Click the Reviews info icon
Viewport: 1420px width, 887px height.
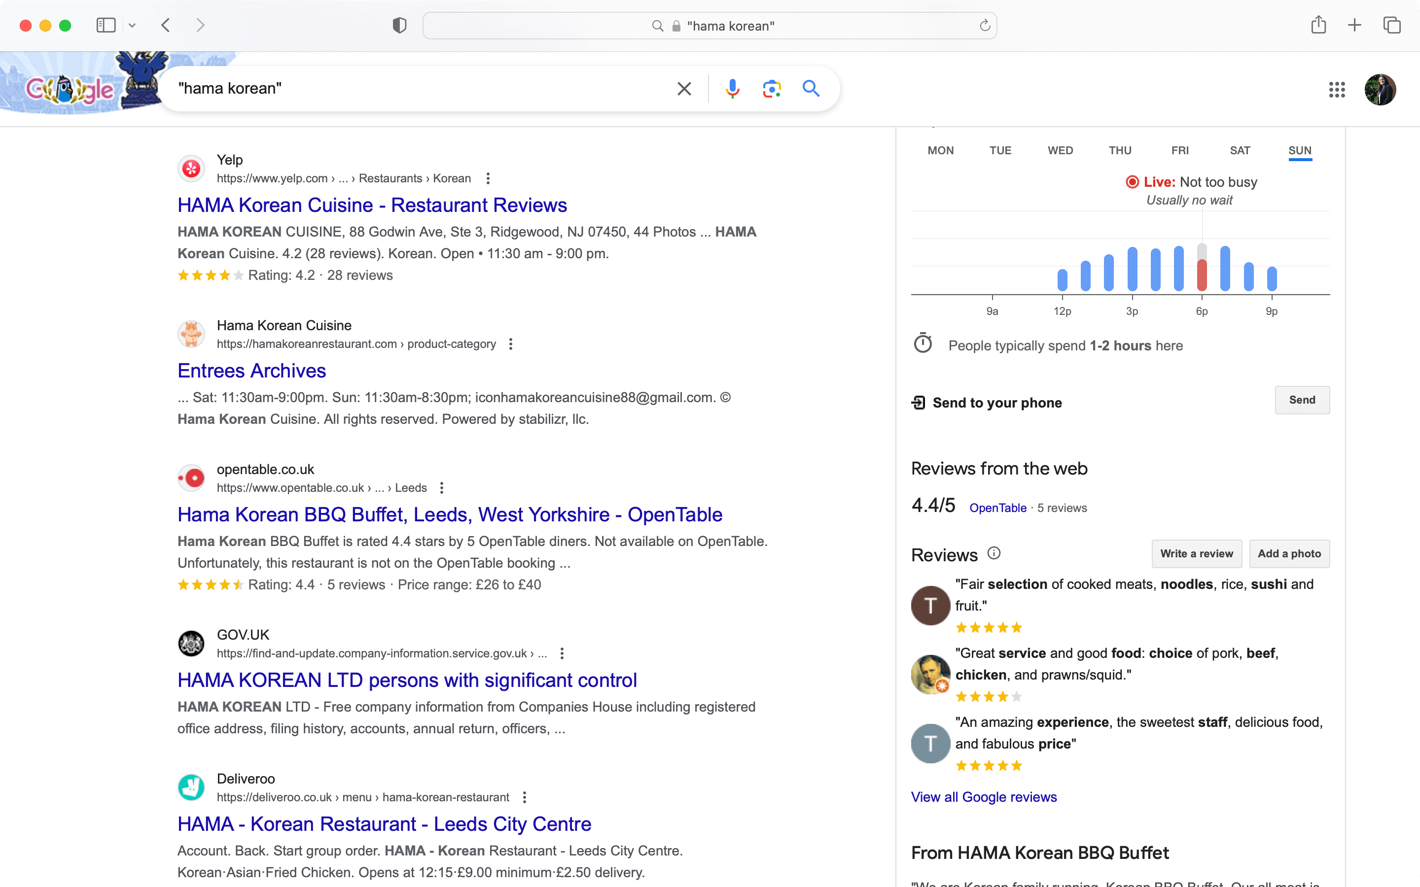click(994, 553)
